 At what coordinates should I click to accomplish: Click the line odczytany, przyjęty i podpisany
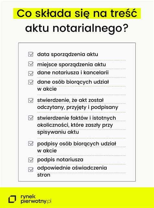tap(78, 107)
